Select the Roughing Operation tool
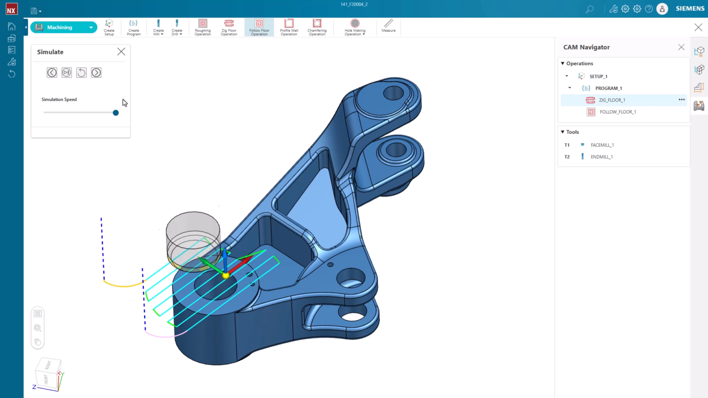 [x=202, y=27]
